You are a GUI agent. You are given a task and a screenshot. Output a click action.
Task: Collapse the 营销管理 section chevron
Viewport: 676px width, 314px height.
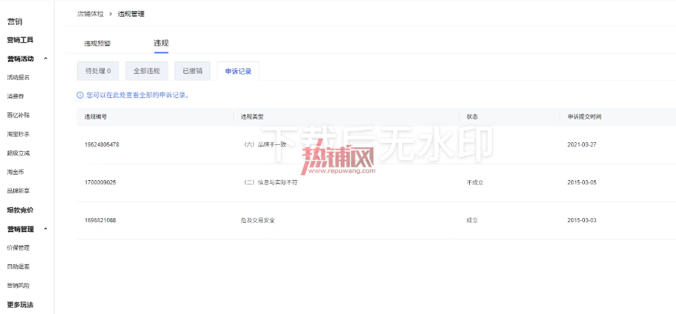tap(46, 229)
